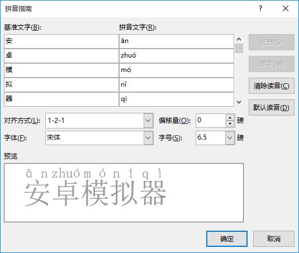299x253 pixels.
Task: Increase 偏移量 with the up spinner
Action: [x=230, y=117]
